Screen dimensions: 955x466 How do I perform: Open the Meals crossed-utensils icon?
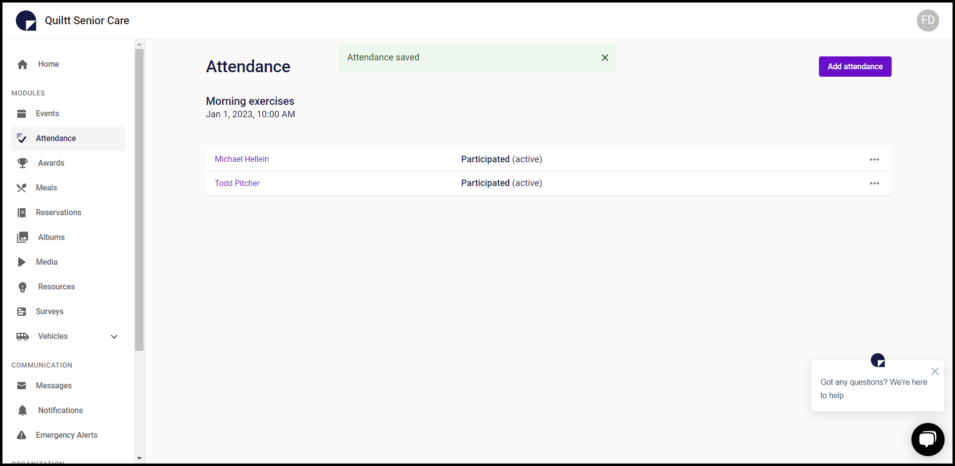click(x=22, y=187)
